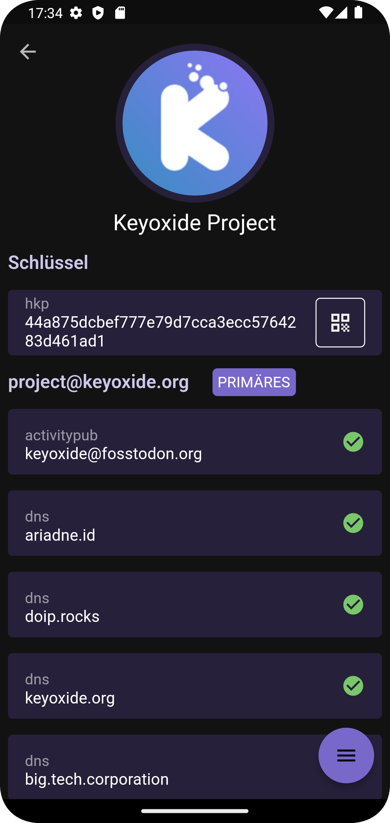Select the doip.rocks dns claim
Viewport: 390px width, 823px height.
pyautogui.click(x=173, y=604)
